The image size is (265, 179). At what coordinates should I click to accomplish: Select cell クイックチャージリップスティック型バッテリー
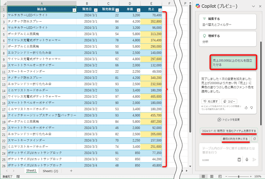tap(42, 116)
